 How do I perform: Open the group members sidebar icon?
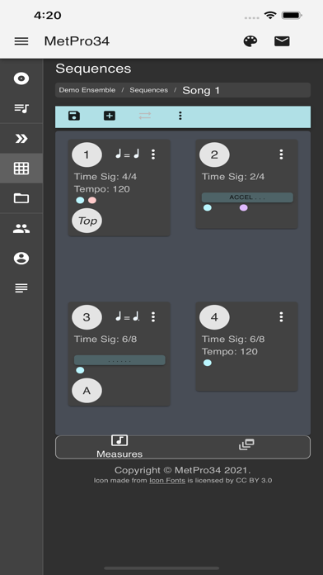coord(21,229)
